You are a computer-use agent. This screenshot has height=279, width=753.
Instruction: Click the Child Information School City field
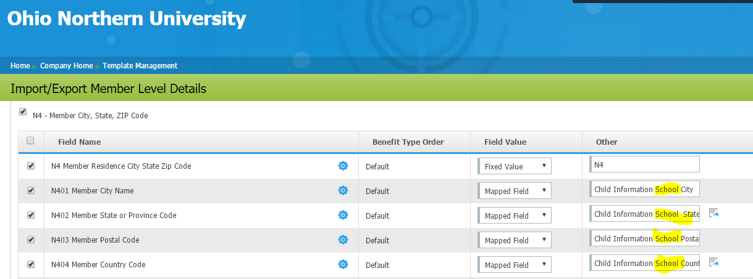pyautogui.click(x=644, y=189)
